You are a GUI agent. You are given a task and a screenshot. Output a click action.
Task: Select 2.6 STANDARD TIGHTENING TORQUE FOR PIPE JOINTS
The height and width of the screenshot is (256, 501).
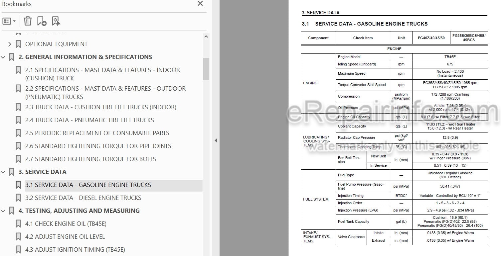[x=98, y=146]
